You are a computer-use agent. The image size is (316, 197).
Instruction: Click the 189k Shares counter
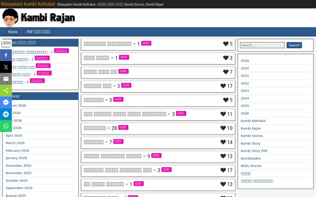click(6, 44)
